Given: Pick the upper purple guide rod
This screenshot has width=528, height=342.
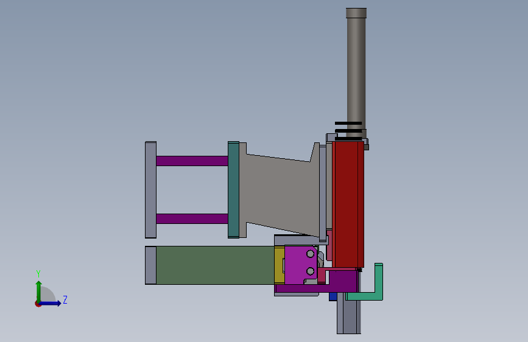Looking at the screenshot, I should coord(192,161).
